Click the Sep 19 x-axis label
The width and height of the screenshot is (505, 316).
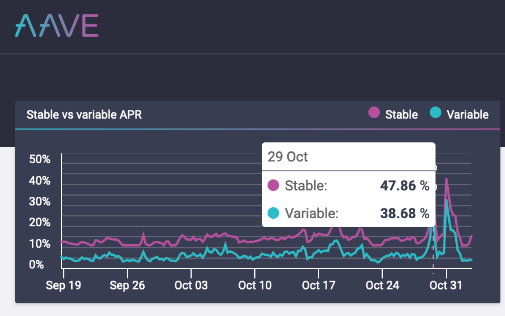coord(64,285)
